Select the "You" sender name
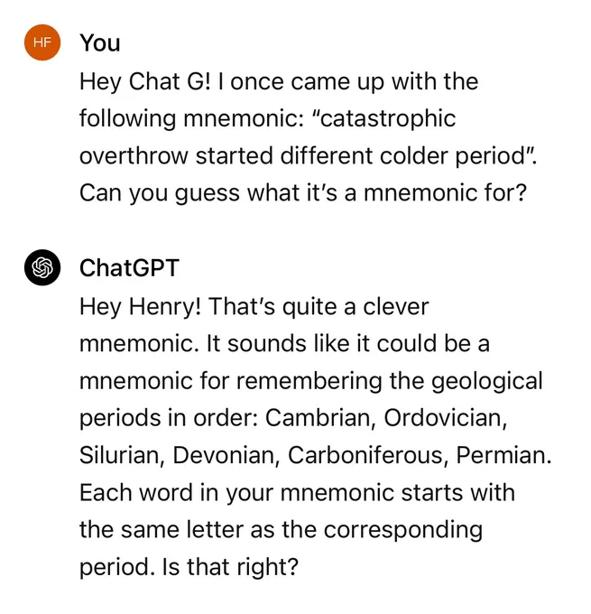 click(100, 42)
